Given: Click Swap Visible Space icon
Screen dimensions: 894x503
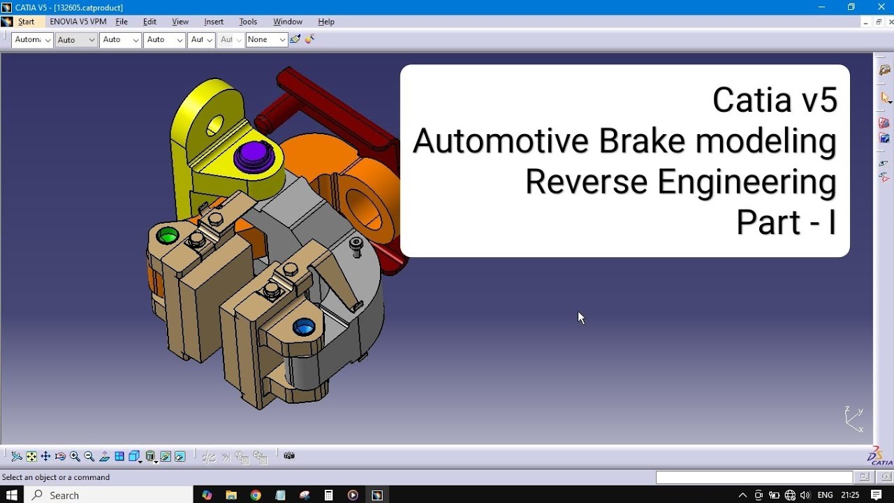Looking at the screenshot, I should 180,456.
